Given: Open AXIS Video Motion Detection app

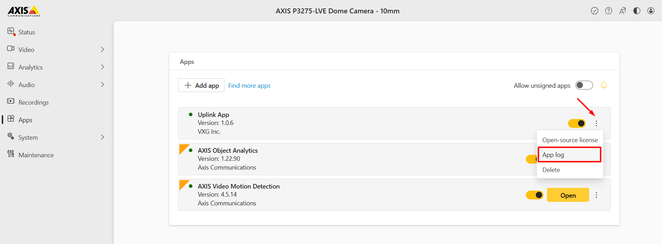Looking at the screenshot, I should click(x=568, y=195).
